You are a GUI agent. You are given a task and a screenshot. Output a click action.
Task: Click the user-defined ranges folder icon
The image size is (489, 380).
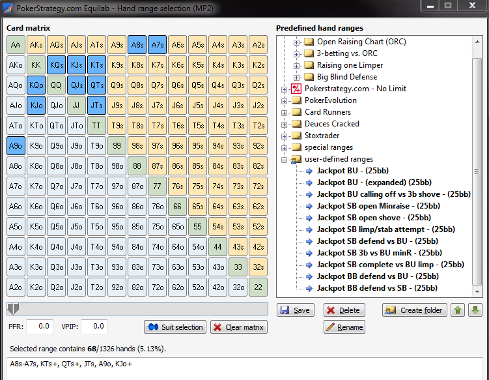(296, 159)
